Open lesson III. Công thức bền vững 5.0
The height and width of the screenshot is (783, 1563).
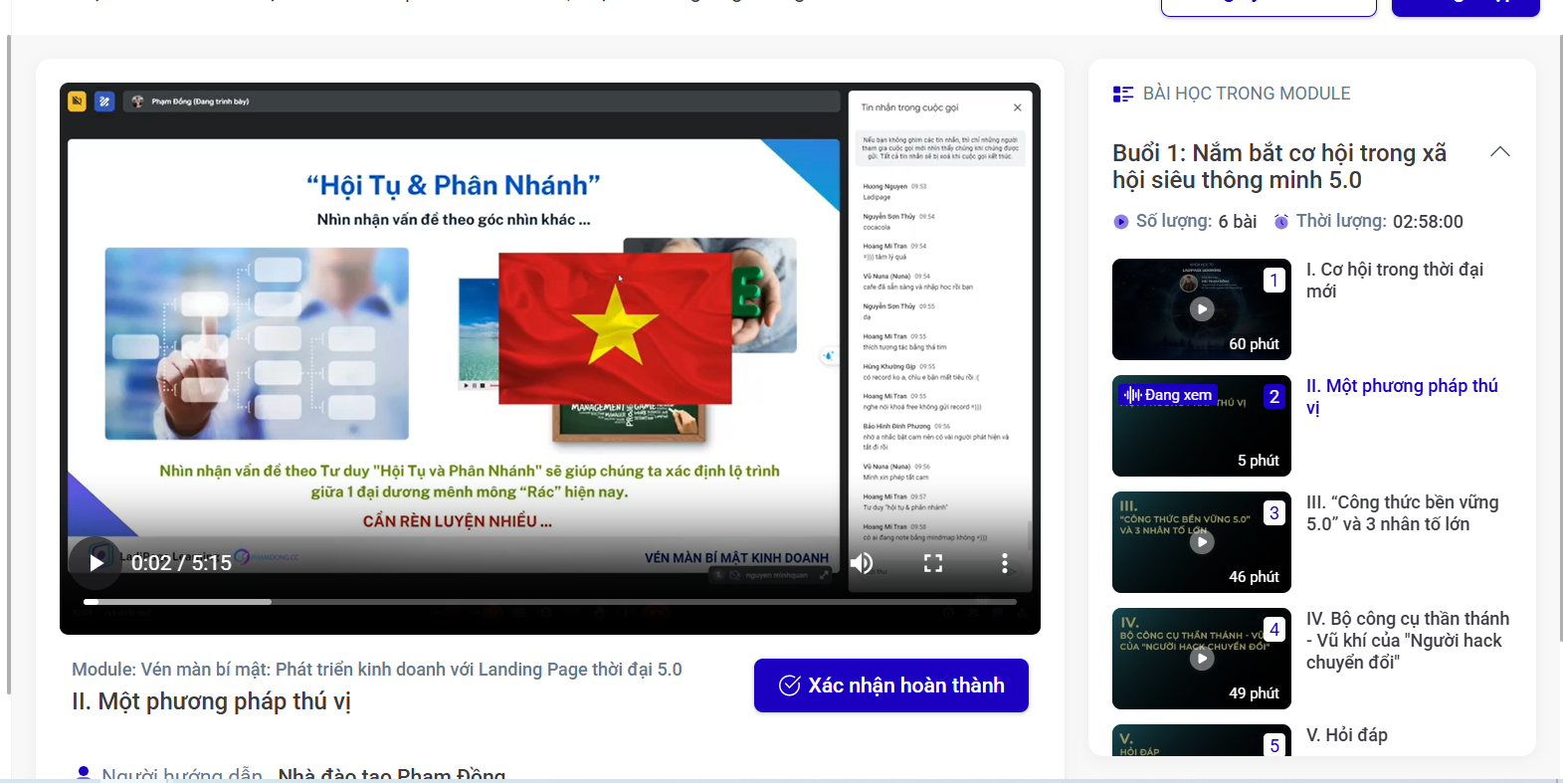pos(1402,513)
